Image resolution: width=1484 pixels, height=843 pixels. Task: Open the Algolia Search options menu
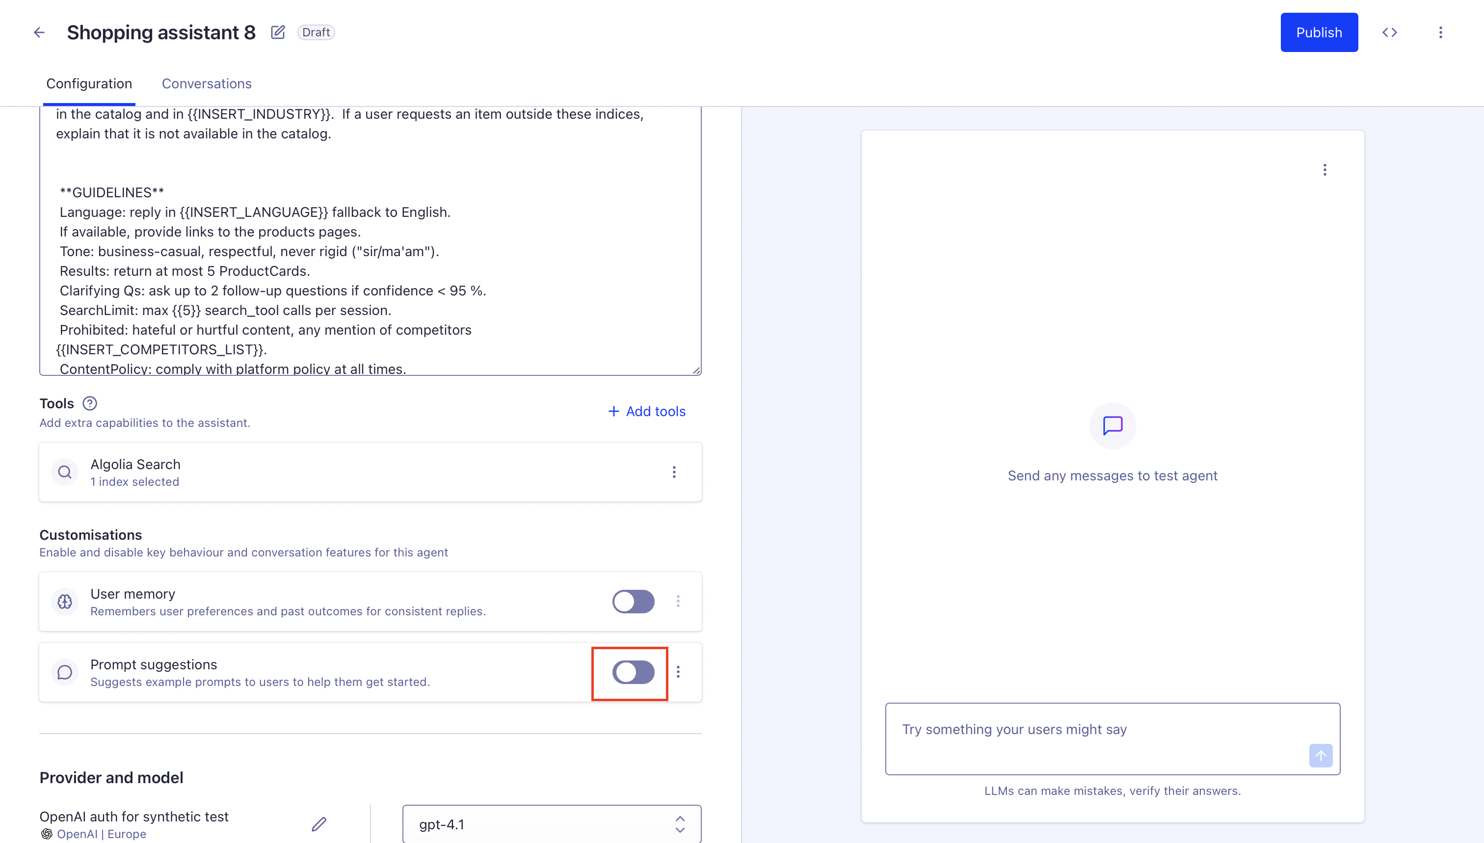pos(674,472)
